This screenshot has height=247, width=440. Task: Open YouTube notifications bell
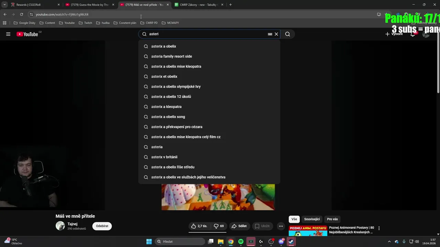coord(413,34)
